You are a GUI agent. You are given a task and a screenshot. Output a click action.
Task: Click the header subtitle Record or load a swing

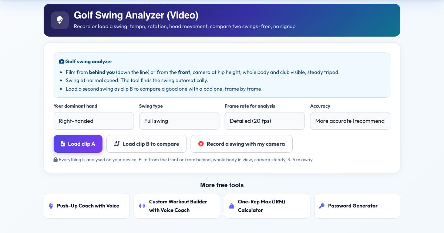[x=185, y=26]
